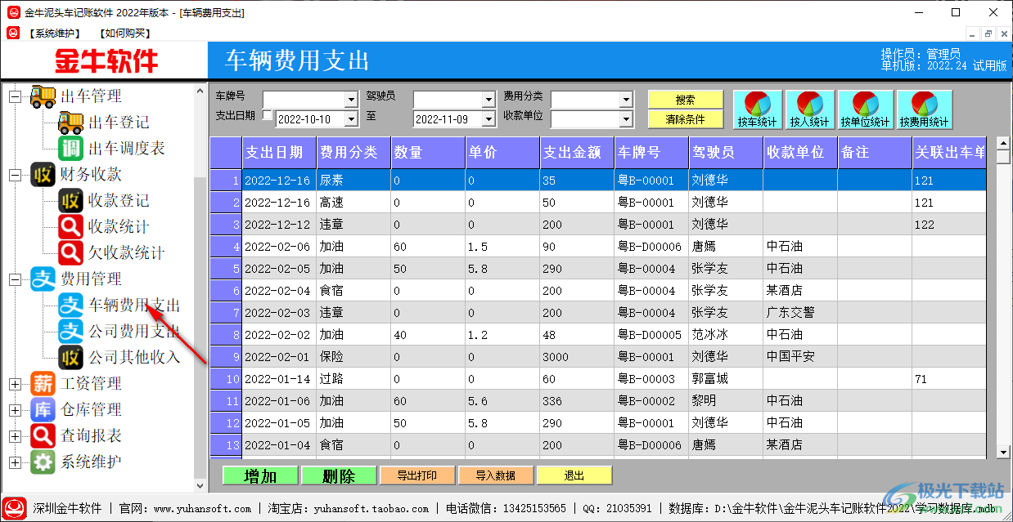Click the 导入数据 button
Viewport: 1013px width, 522px height.
tap(496, 475)
